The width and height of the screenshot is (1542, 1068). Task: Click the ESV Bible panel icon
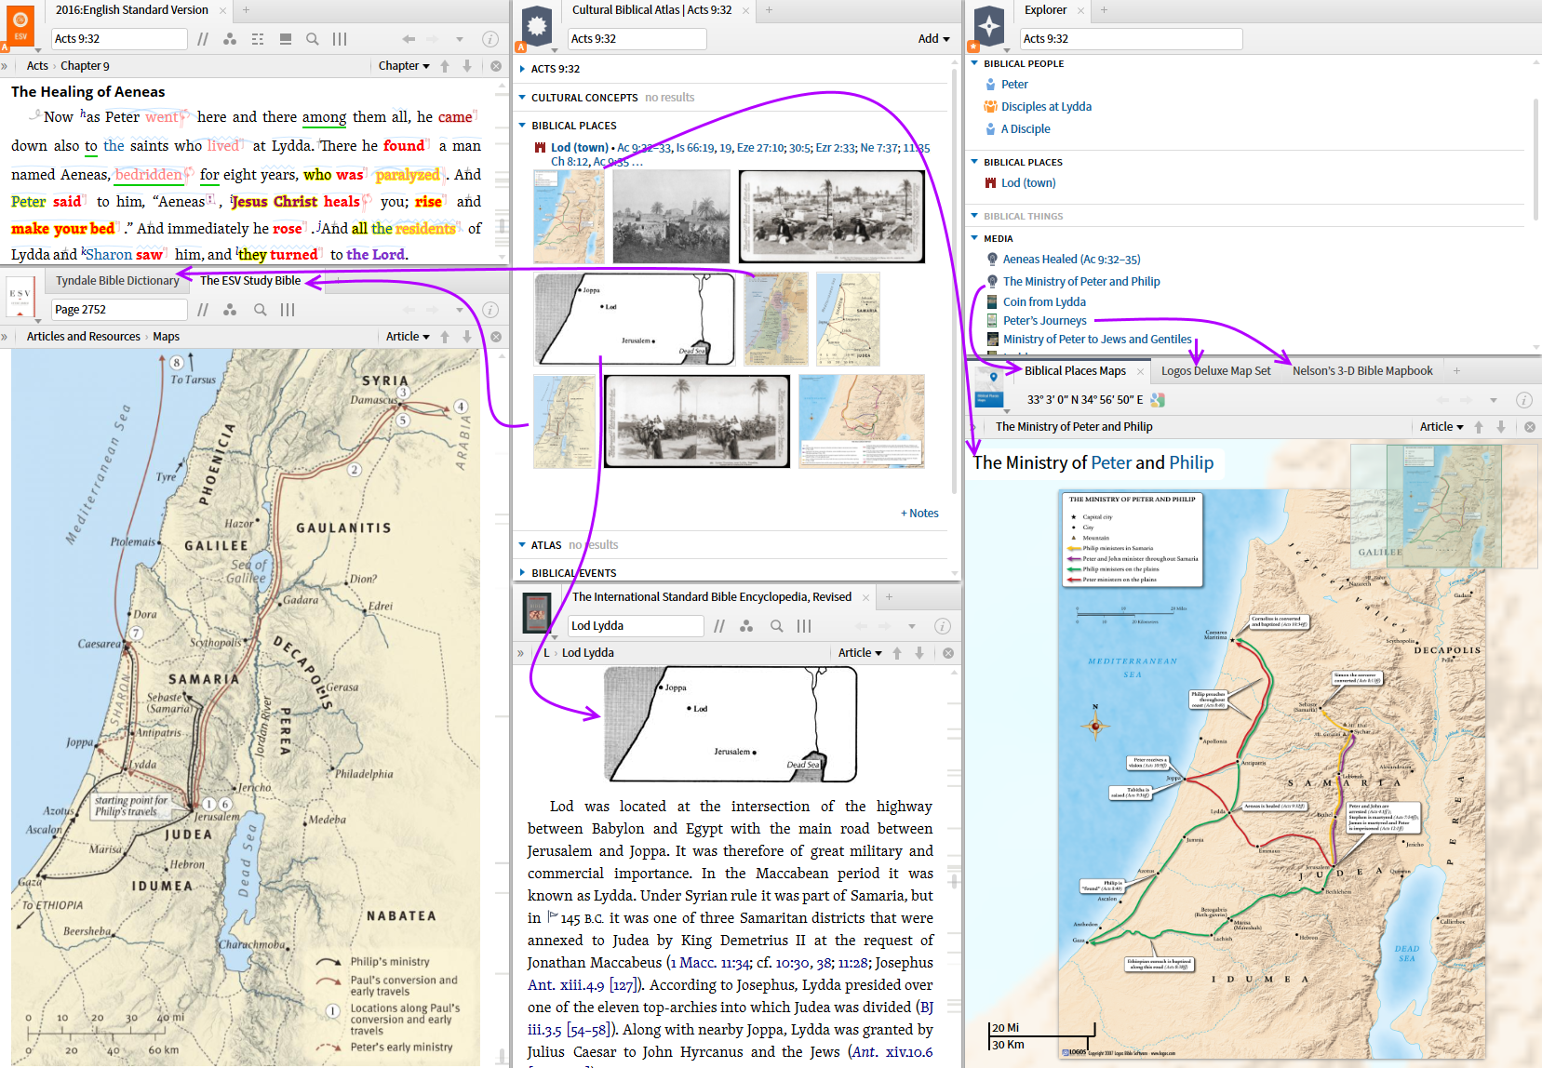point(20,25)
